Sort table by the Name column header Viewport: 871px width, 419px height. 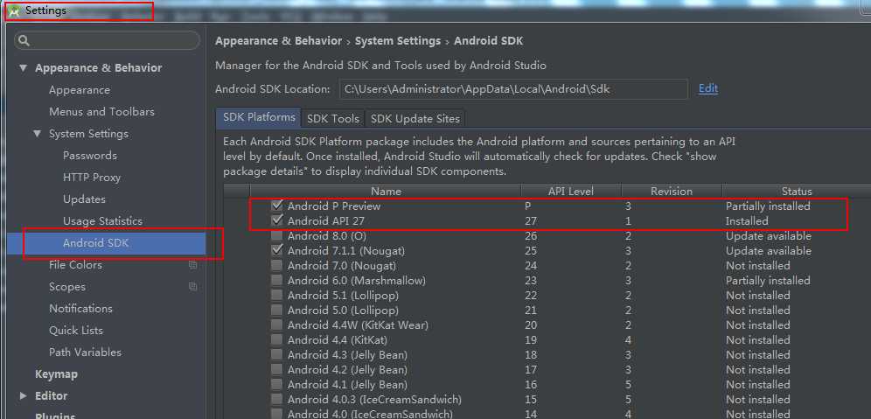point(386,192)
